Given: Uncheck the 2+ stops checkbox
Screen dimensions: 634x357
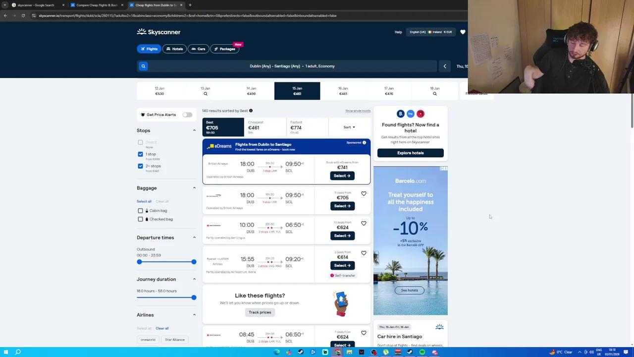Looking at the screenshot, I should [x=140, y=166].
